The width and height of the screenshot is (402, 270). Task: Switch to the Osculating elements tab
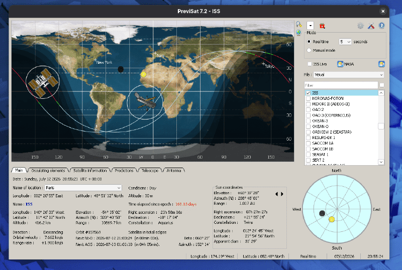coord(48,170)
